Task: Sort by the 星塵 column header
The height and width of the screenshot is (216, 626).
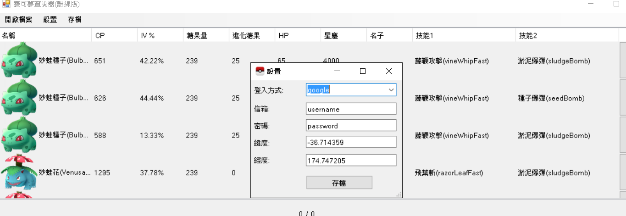Action: 343,35
